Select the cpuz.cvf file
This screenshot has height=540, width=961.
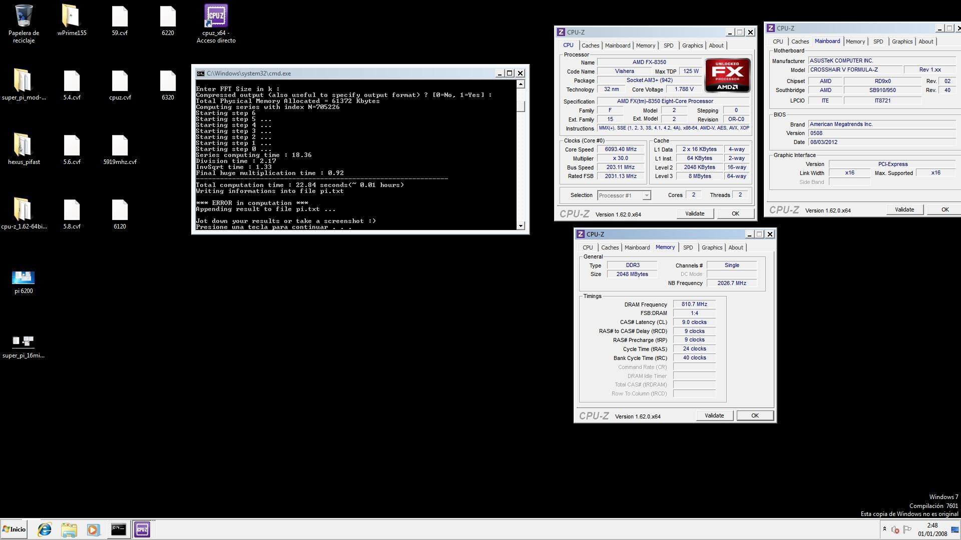click(x=120, y=84)
